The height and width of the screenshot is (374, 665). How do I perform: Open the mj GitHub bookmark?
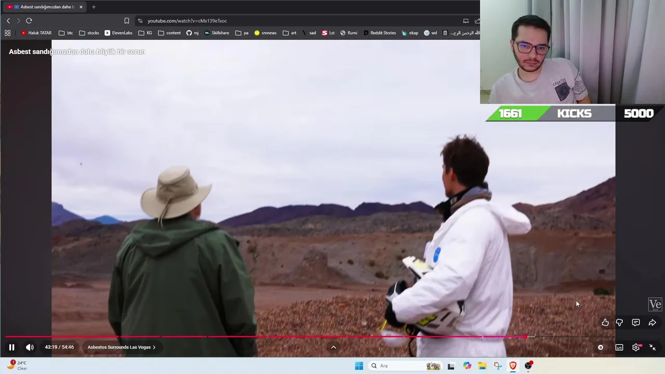192,33
